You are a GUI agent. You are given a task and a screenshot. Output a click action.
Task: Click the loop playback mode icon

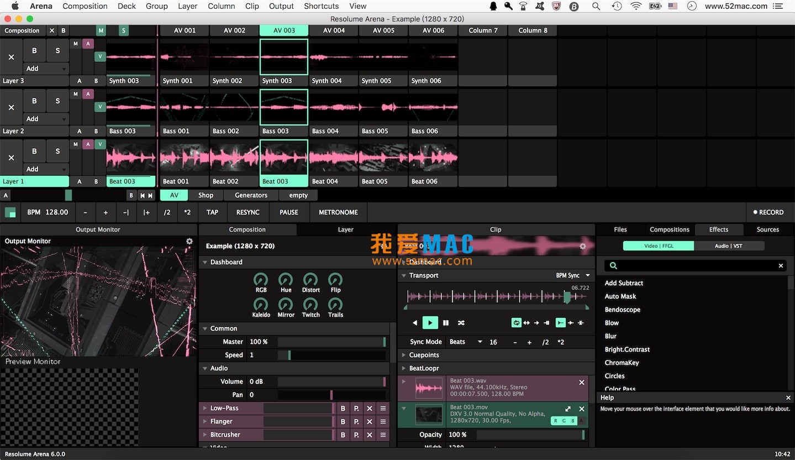tap(516, 322)
